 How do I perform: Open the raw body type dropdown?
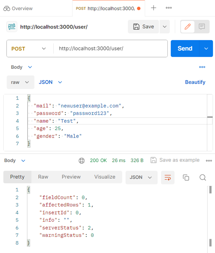[x=20, y=82]
